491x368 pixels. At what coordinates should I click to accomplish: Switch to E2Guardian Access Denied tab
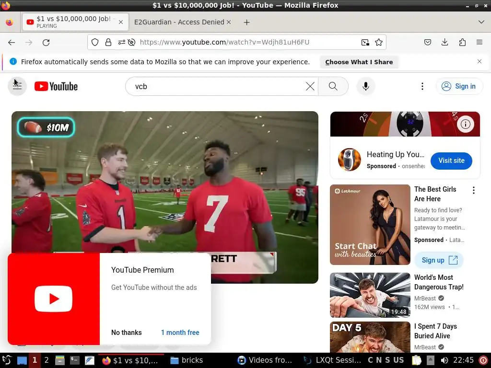[x=179, y=22]
